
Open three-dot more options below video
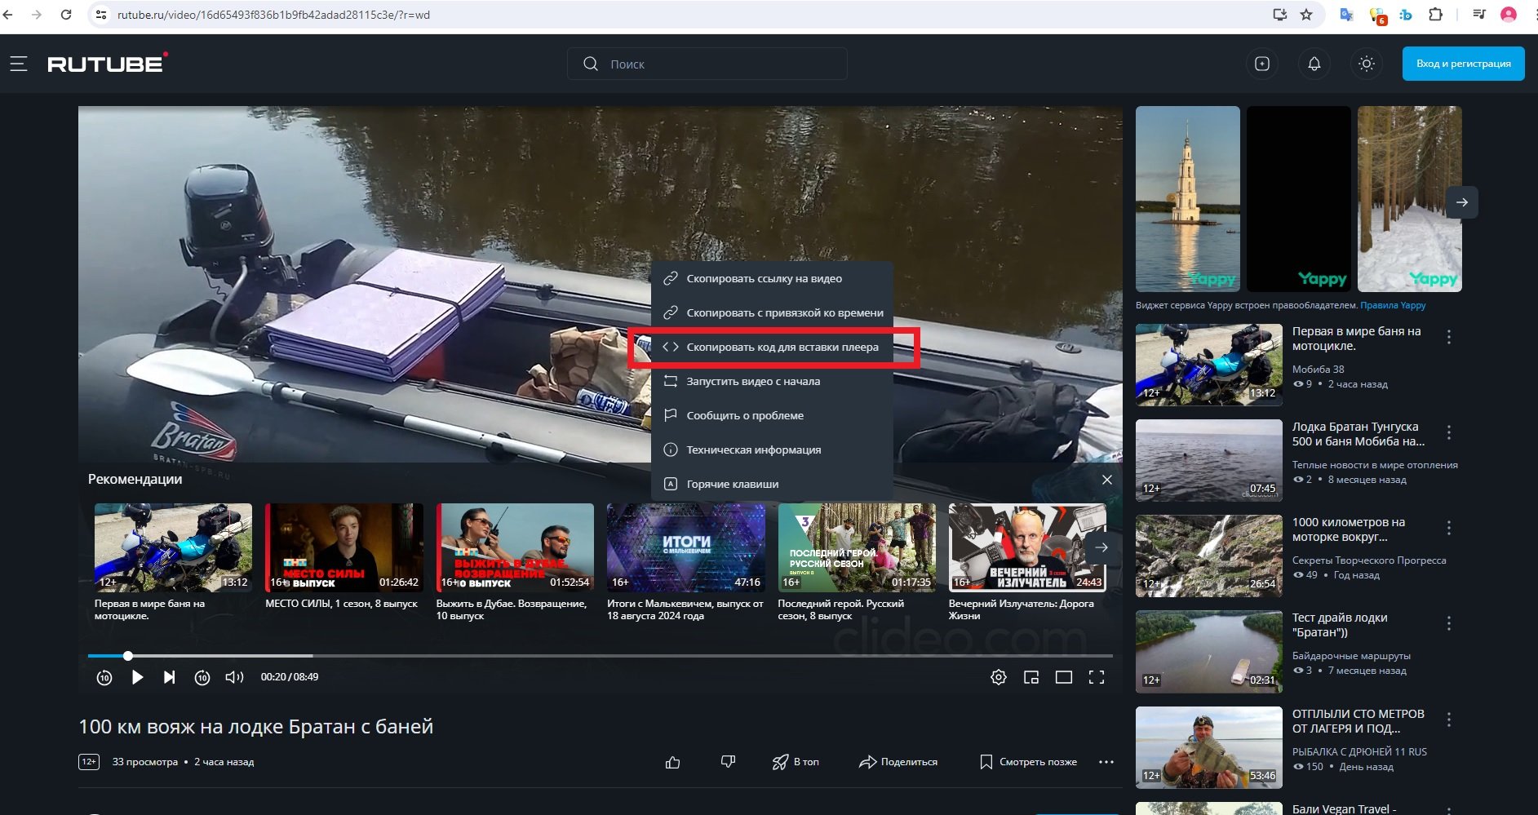coord(1106,762)
